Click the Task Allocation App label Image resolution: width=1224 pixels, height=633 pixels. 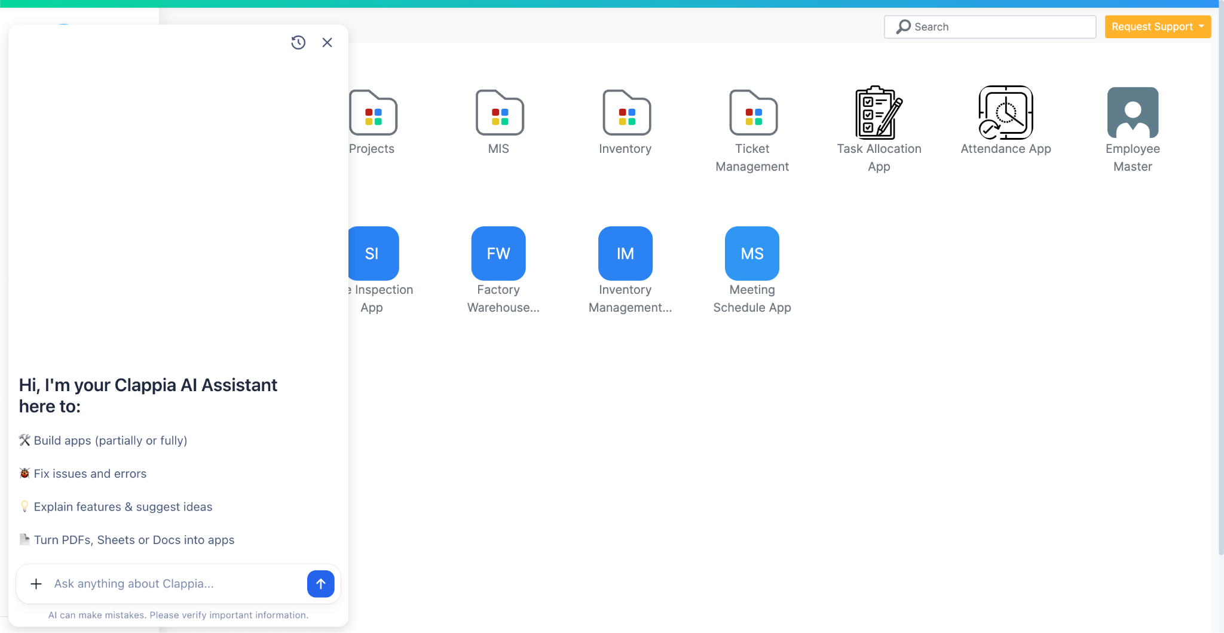pos(879,158)
